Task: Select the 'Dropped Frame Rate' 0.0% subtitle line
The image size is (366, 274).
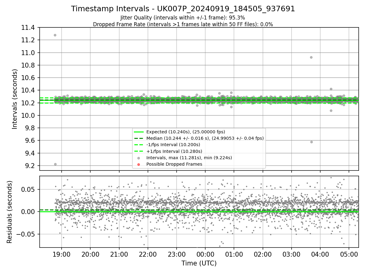Action: 183,24
